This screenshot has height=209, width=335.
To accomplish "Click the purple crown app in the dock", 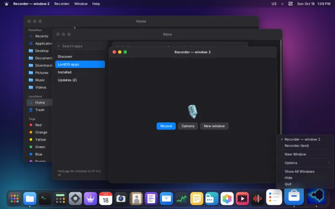I will point(90,199).
